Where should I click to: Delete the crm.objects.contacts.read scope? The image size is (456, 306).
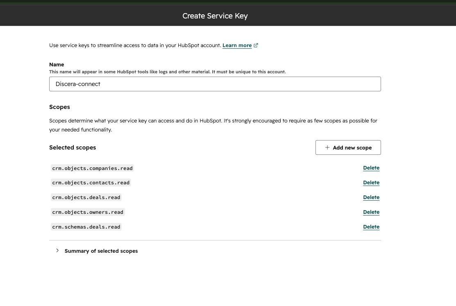click(371, 183)
